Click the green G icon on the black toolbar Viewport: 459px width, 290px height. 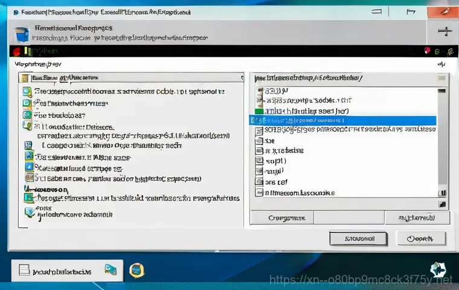point(437,52)
